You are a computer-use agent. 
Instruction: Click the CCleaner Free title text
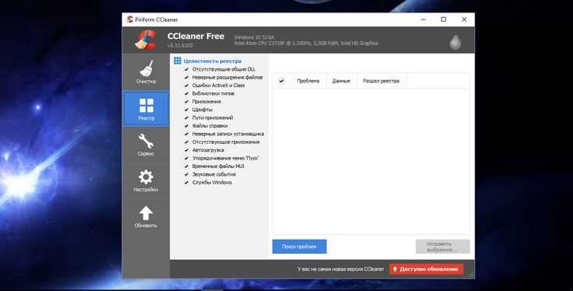pyautogui.click(x=196, y=36)
